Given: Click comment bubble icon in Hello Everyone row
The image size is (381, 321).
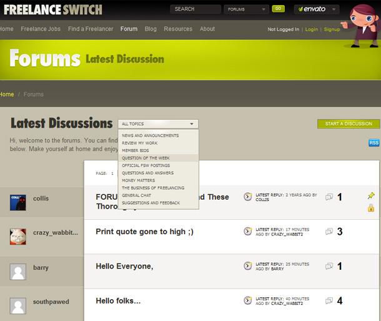Looking at the screenshot, I should pos(329,266).
